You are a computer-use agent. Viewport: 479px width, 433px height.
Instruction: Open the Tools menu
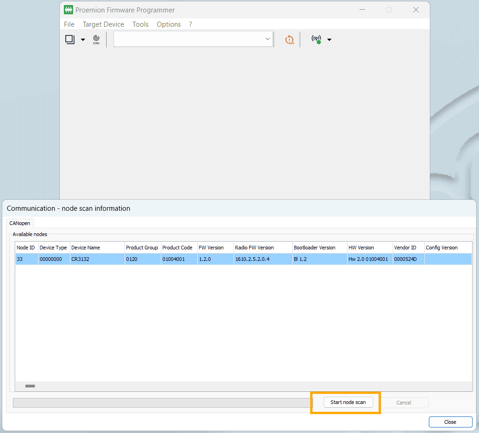(x=140, y=24)
